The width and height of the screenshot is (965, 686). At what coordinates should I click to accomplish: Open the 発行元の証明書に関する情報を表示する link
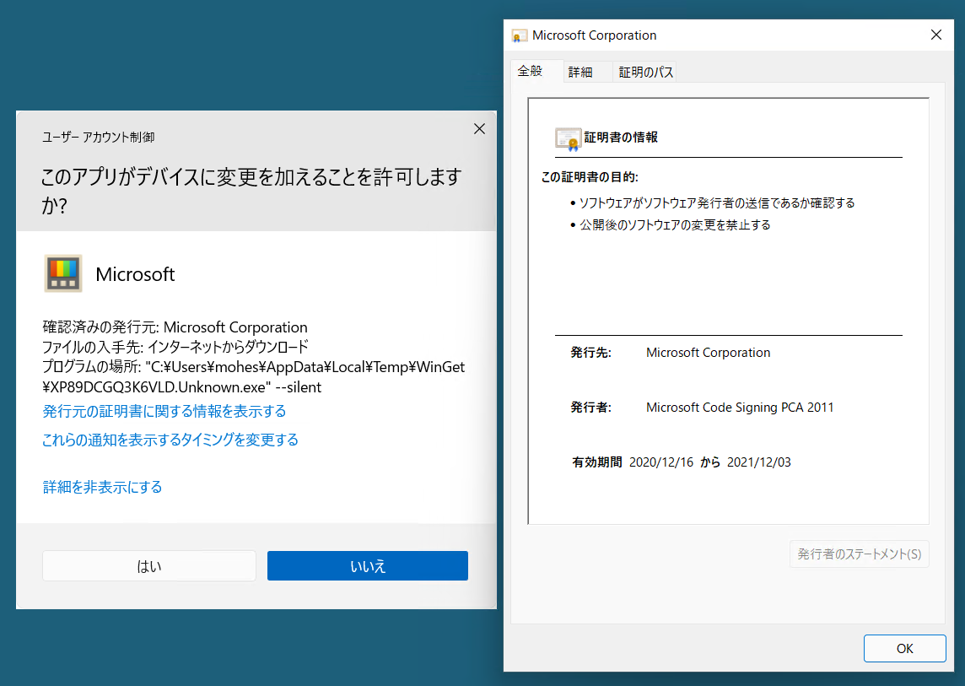click(x=164, y=412)
